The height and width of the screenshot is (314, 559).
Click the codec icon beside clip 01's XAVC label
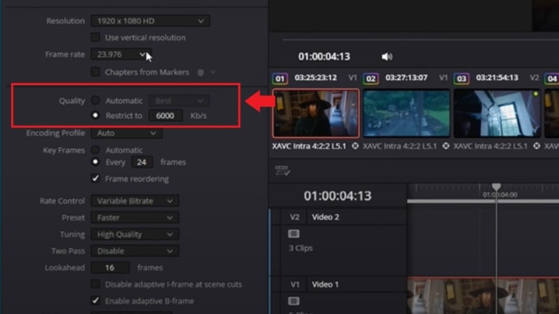pos(355,146)
